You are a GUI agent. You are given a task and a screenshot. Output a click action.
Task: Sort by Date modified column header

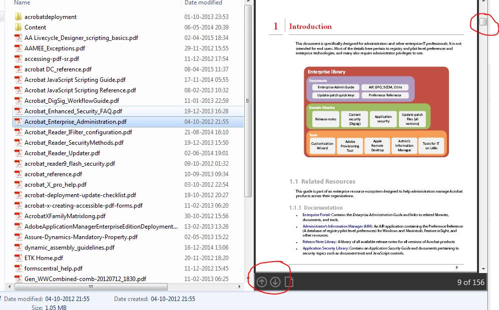(203, 2)
